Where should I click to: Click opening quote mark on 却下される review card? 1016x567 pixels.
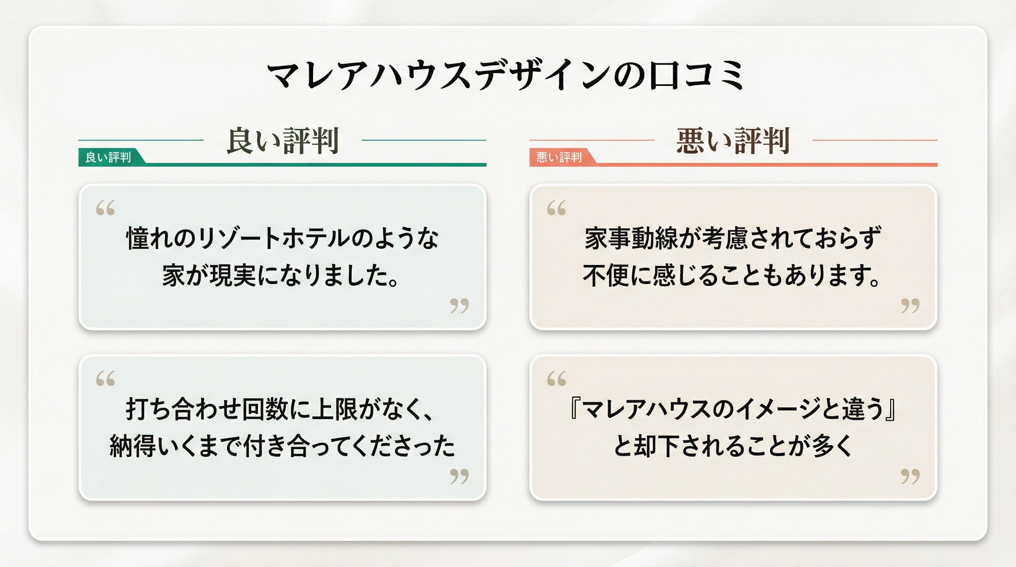coord(556,378)
